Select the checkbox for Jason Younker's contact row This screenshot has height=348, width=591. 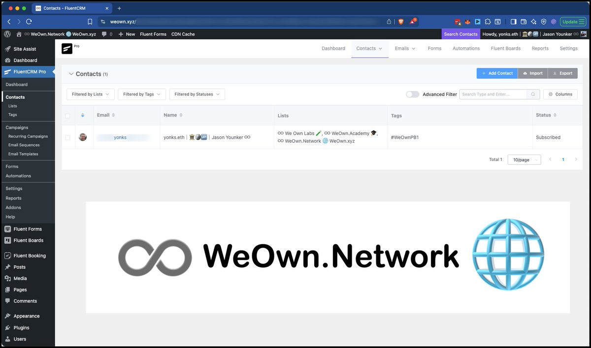(67, 137)
